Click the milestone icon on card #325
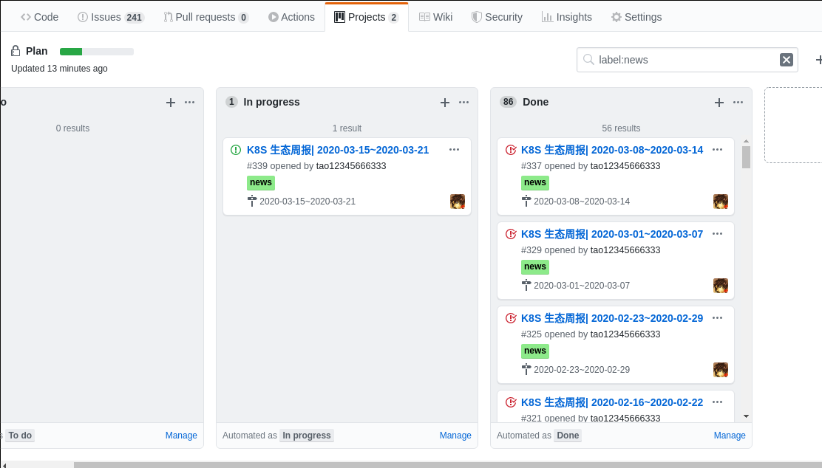The height and width of the screenshot is (468, 822). coord(526,368)
